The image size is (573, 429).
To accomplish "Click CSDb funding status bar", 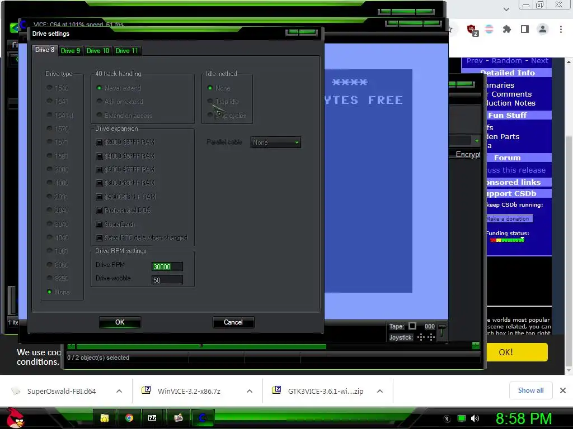I will (507, 240).
